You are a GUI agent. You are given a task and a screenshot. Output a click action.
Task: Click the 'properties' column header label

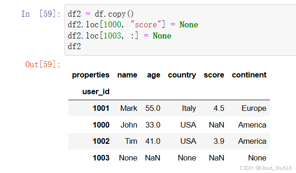pyautogui.click(x=91, y=75)
